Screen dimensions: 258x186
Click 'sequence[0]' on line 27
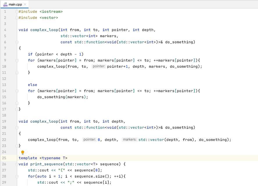click(87, 170)
